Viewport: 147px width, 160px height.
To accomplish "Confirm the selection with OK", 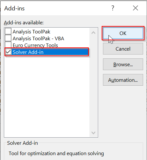I will [123, 33].
